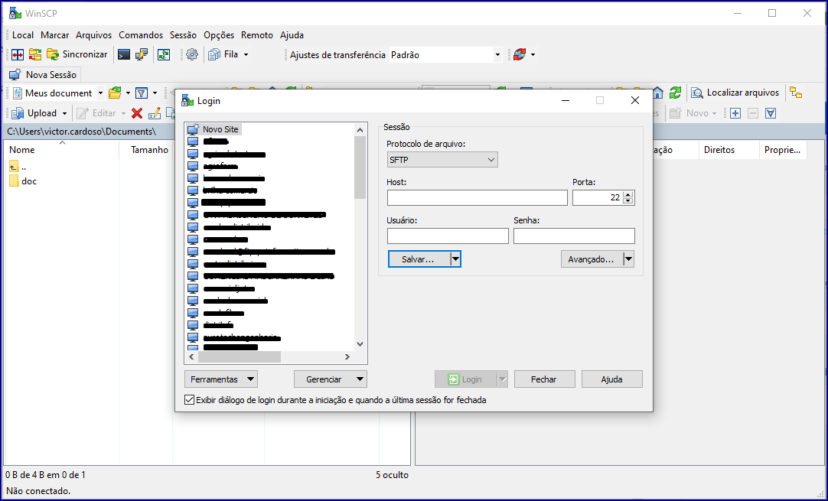Viewport: 828px width, 501px height.
Task: Click the open directory folder icon
Action: (x=115, y=93)
